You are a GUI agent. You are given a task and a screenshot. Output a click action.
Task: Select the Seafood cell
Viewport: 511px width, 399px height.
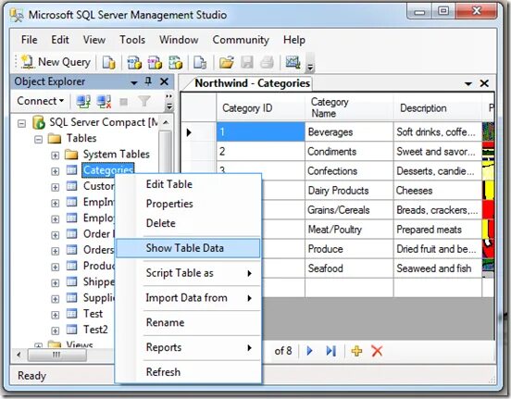click(349, 268)
